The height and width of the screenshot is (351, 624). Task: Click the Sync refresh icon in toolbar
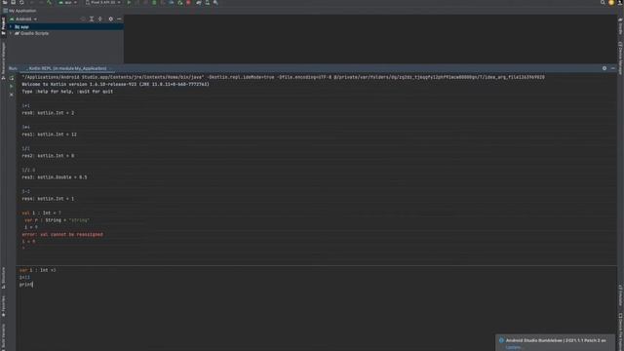[x=21, y=2]
